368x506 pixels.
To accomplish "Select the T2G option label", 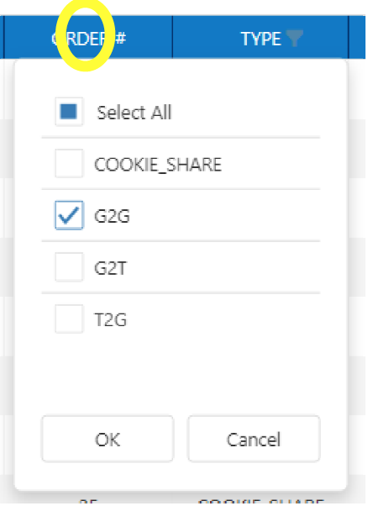I will click(x=110, y=319).
